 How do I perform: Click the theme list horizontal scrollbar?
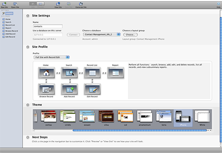(140, 130)
